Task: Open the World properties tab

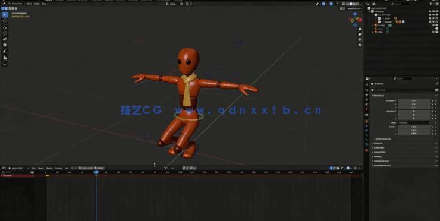Action: pyautogui.click(x=367, y=109)
